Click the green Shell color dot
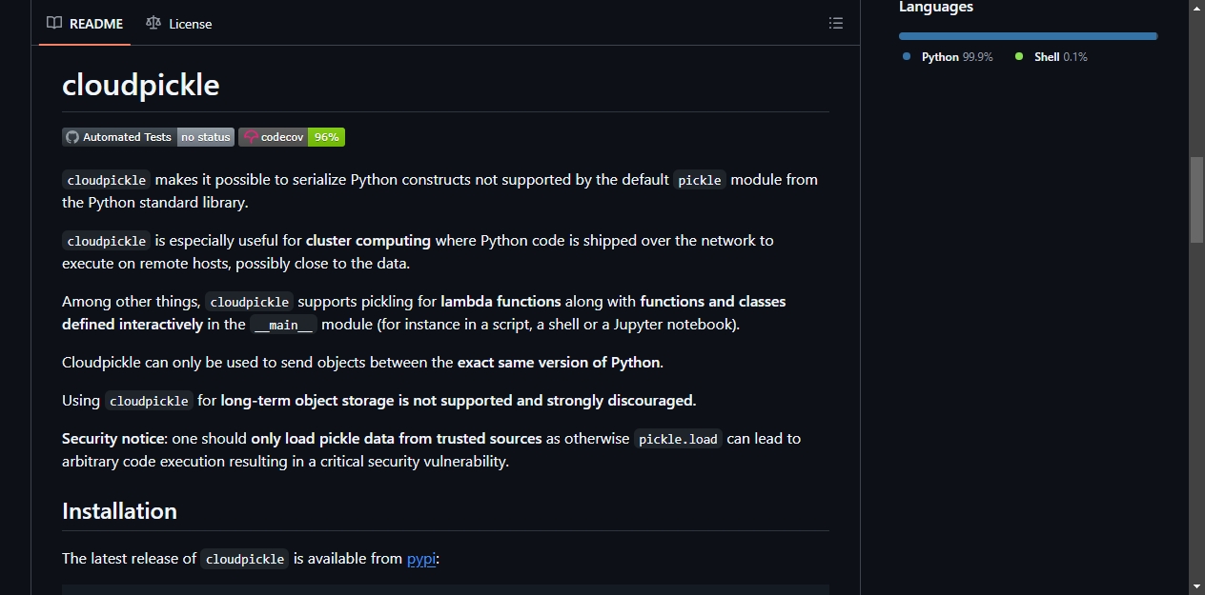This screenshot has height=595, width=1205. (1019, 57)
